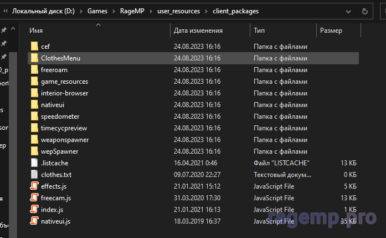Sort files by the Тип column
Viewport: 386px width, 238px height.
coord(259,31)
